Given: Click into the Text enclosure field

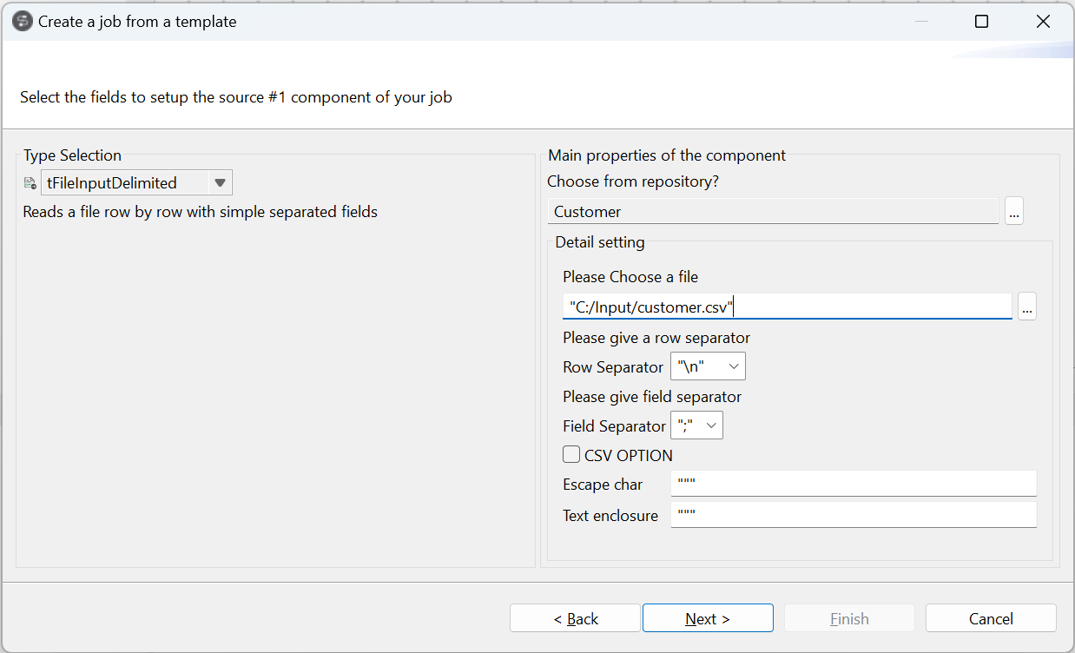Looking at the screenshot, I should pyautogui.click(x=853, y=515).
